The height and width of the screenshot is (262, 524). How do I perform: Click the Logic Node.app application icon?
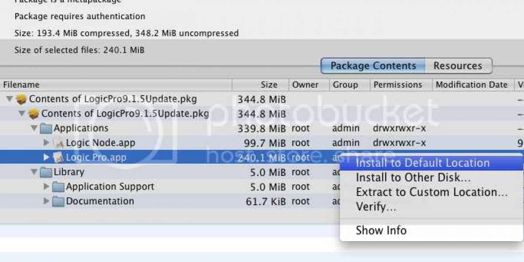click(59, 143)
